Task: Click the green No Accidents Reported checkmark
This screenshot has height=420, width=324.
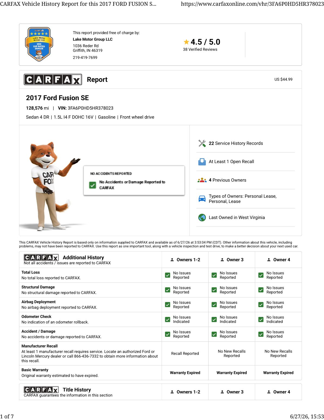Action: (93, 185)
